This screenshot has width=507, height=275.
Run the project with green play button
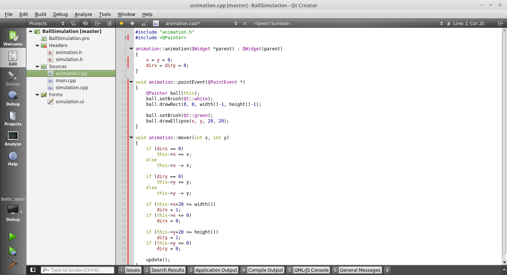(x=13, y=237)
